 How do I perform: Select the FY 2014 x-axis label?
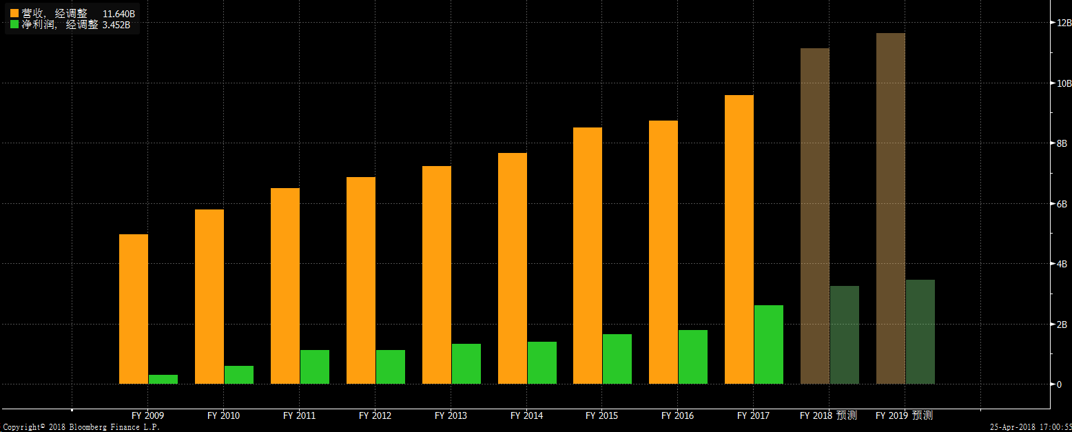526,415
